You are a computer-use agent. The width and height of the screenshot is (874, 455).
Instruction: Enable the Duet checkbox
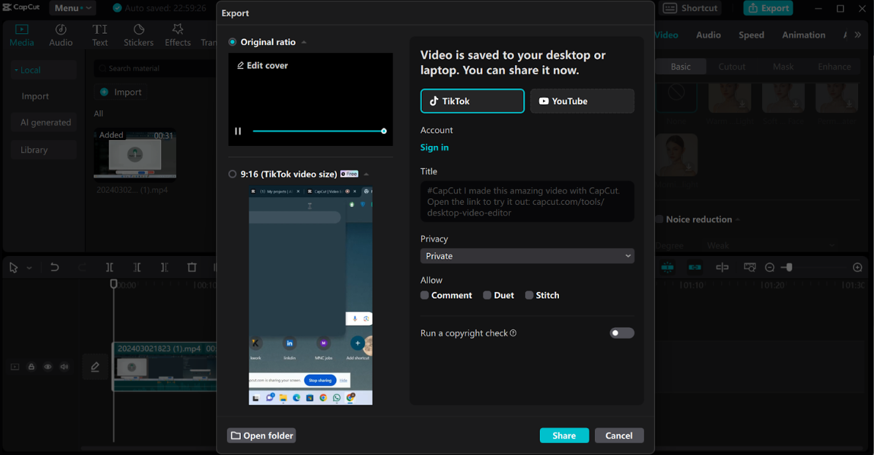(x=487, y=295)
